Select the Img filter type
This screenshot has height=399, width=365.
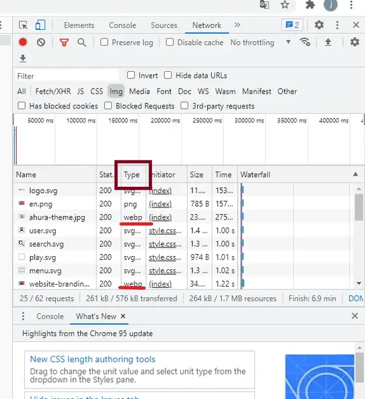116,91
